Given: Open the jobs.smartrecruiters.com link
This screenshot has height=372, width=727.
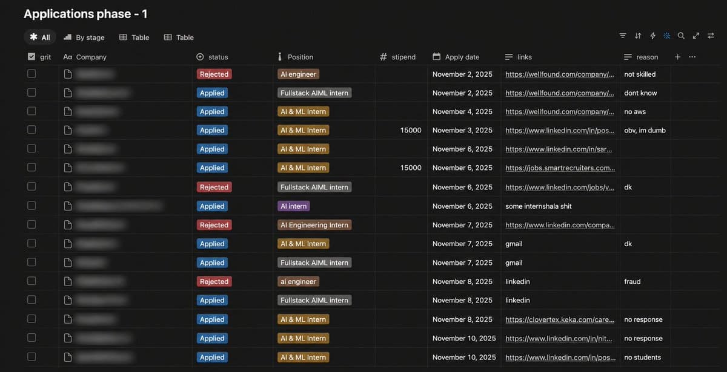Looking at the screenshot, I should coord(560,168).
